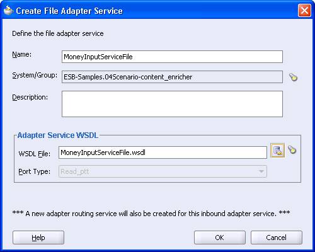Click inside the empty Description text area

172,104
